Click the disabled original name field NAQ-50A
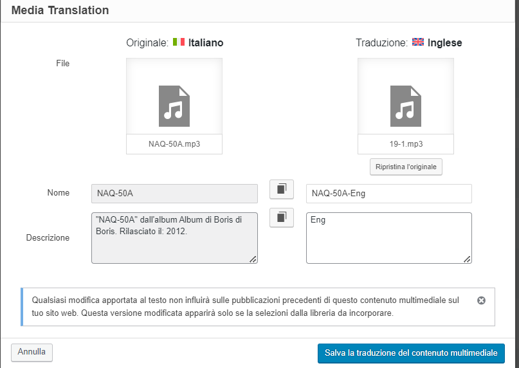 pos(174,194)
